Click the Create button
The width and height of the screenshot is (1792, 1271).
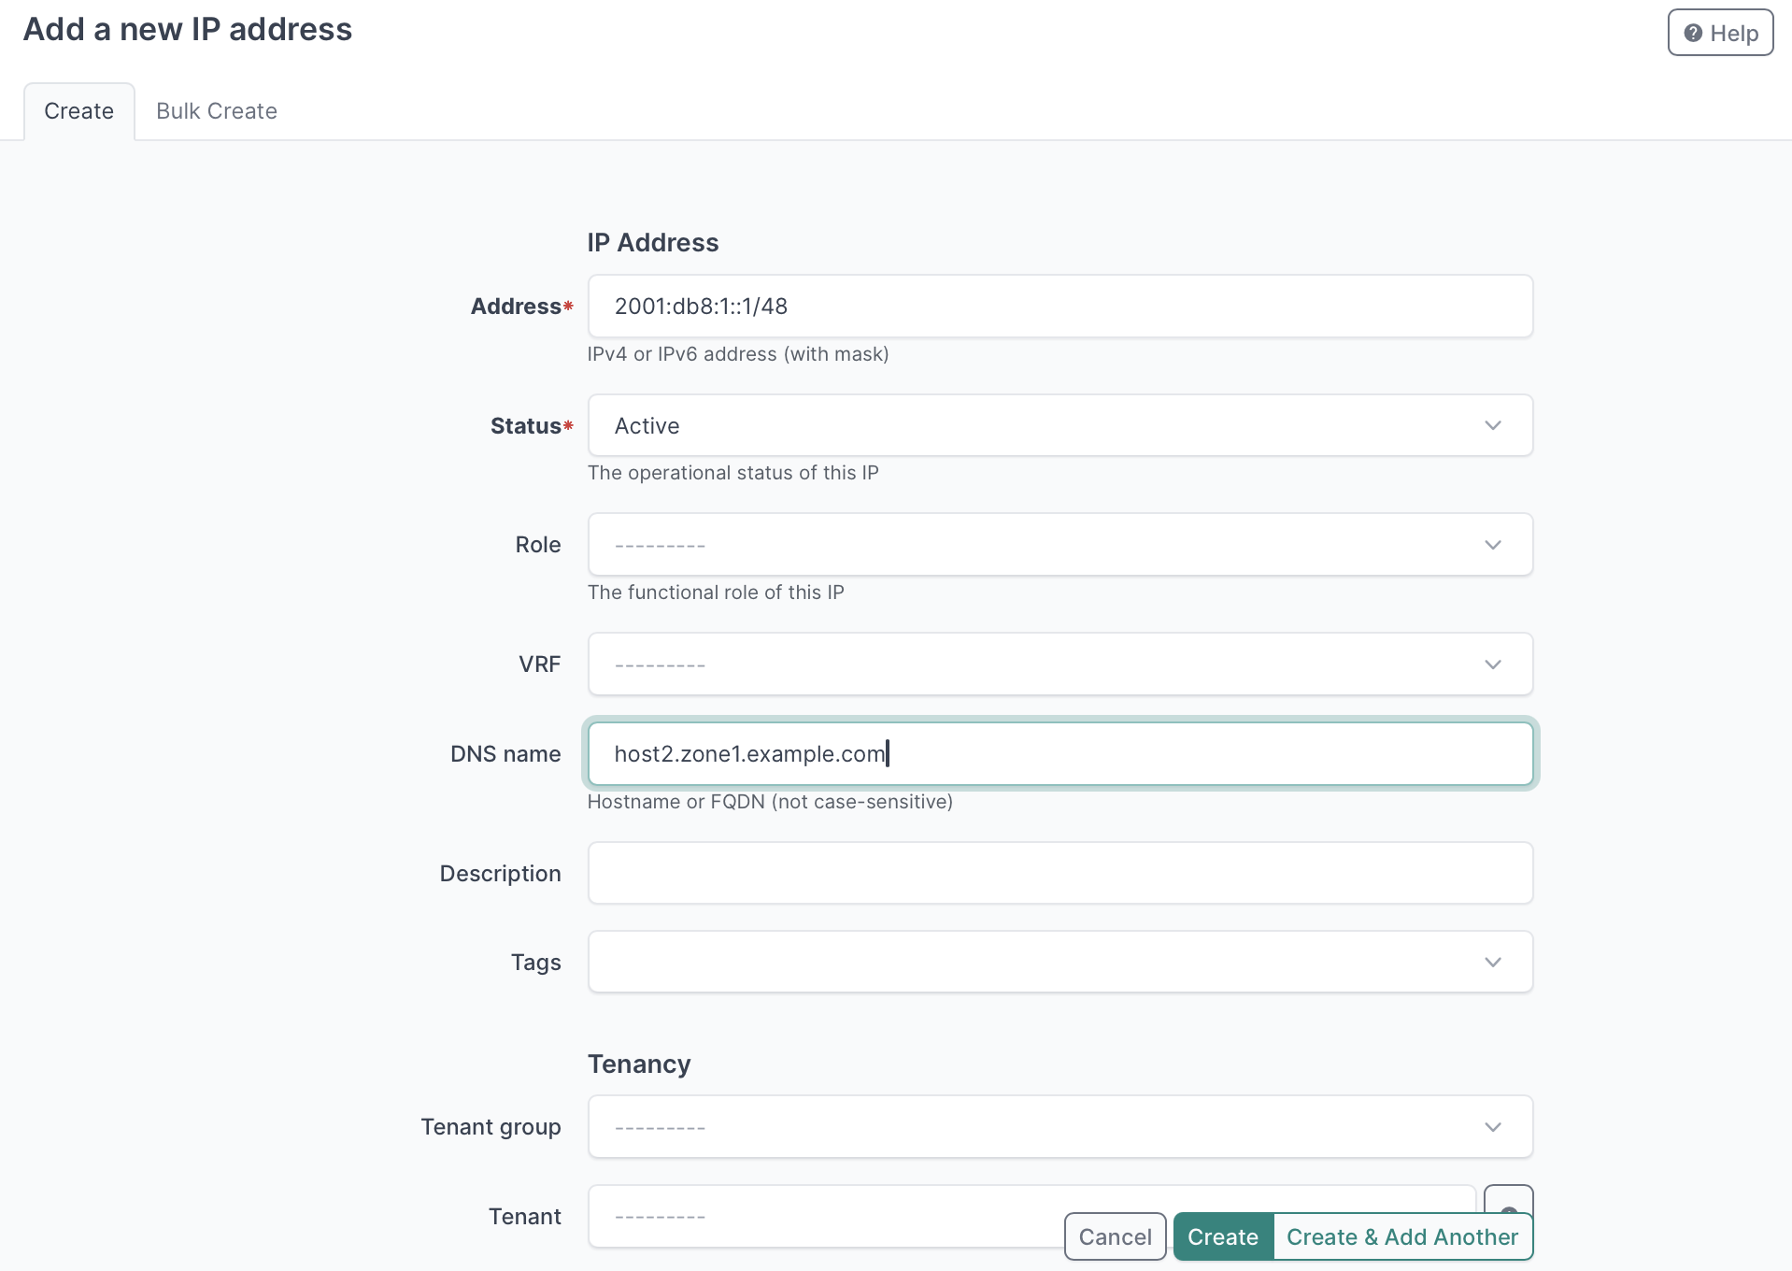1223,1235
